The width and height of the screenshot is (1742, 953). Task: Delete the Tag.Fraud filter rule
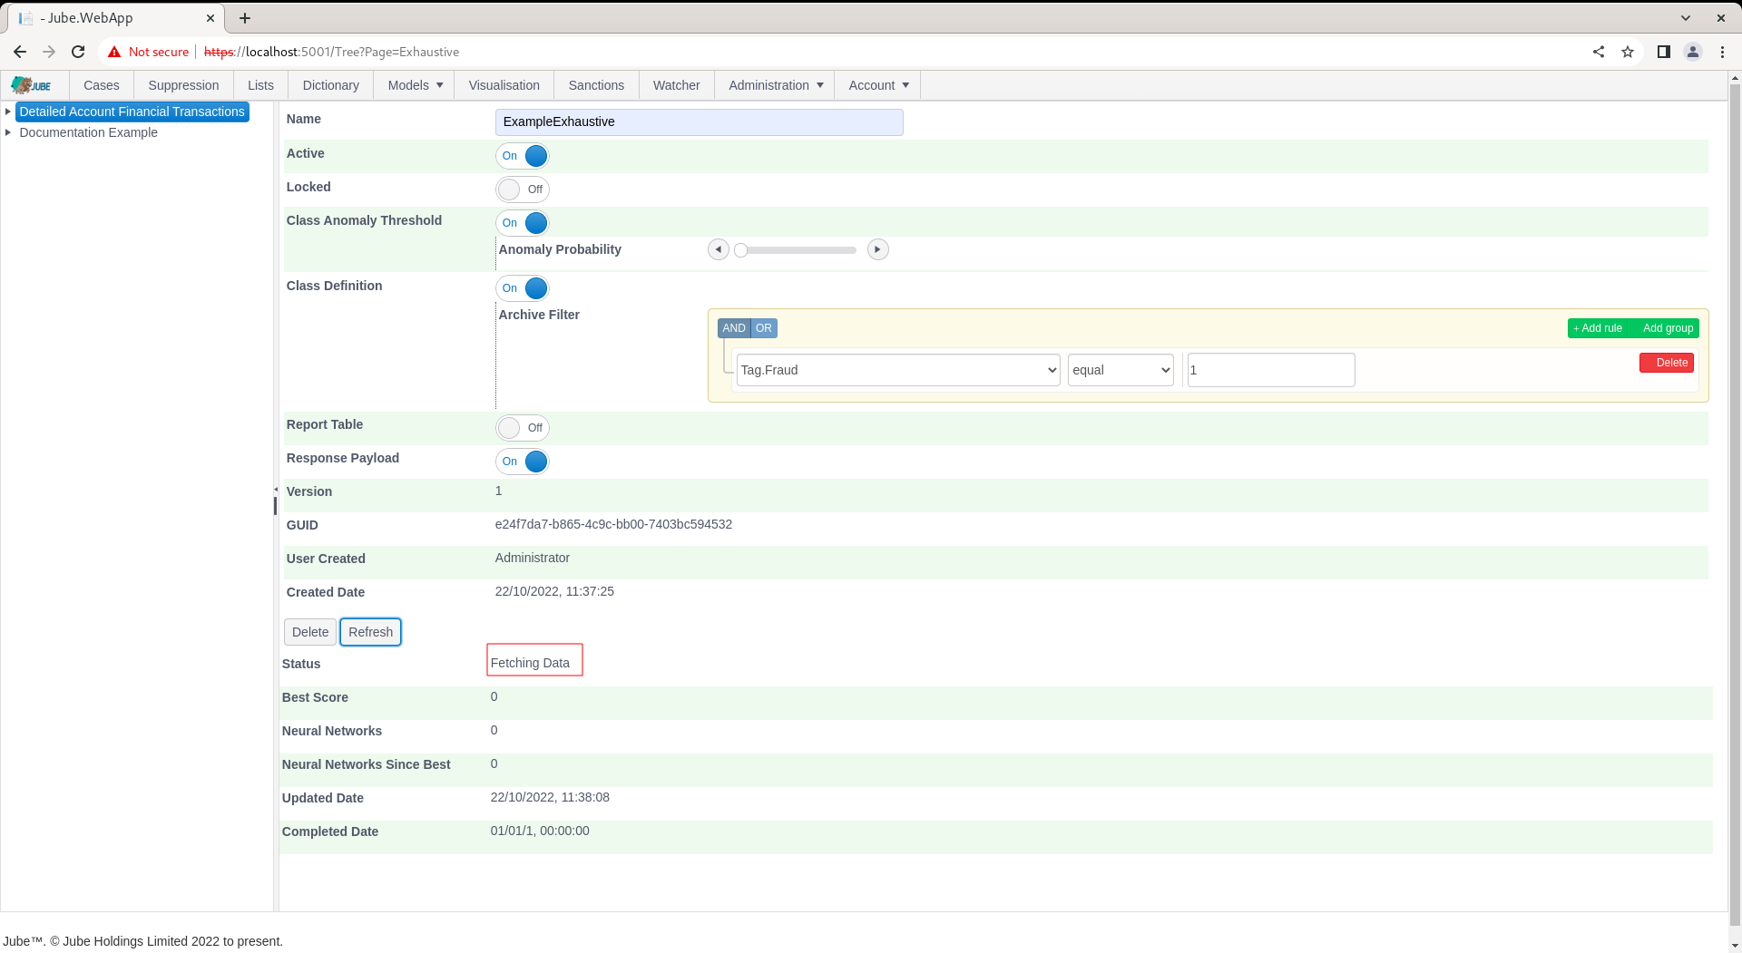point(1667,363)
